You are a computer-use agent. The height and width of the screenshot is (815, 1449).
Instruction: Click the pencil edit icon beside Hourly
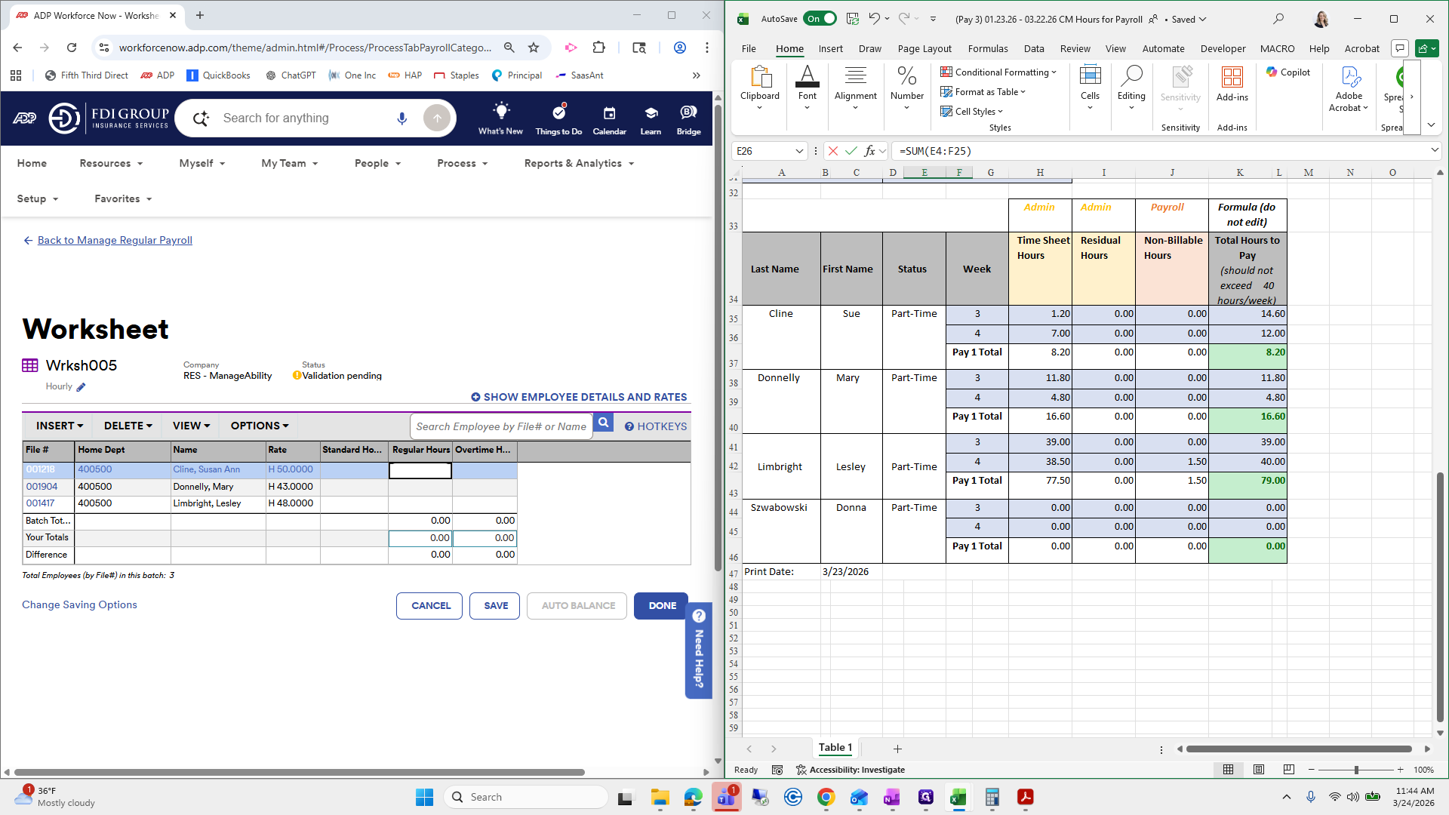(x=82, y=387)
